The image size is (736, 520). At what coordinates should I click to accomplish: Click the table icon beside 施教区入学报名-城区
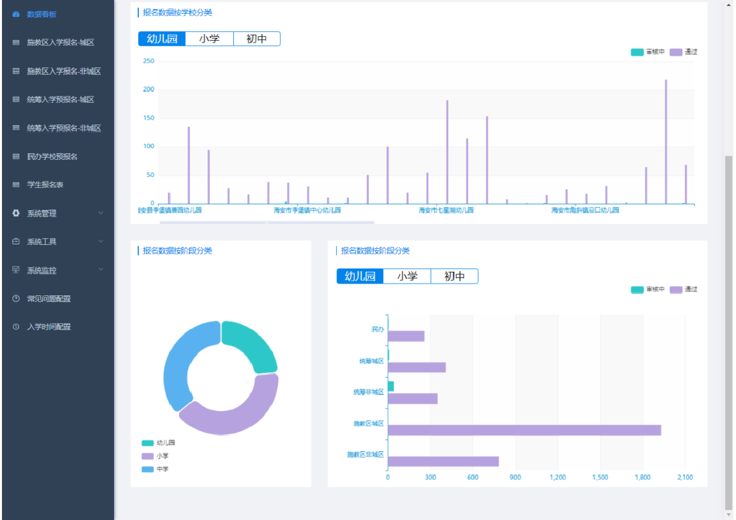[x=16, y=43]
